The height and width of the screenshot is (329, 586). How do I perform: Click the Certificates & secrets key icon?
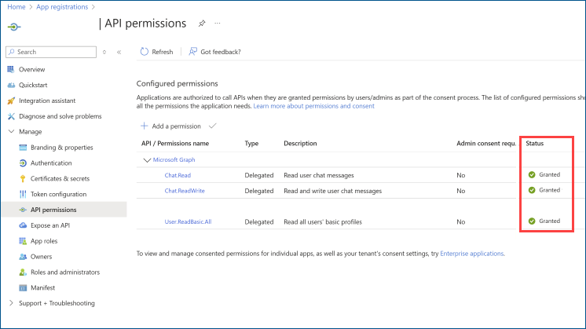tap(23, 179)
